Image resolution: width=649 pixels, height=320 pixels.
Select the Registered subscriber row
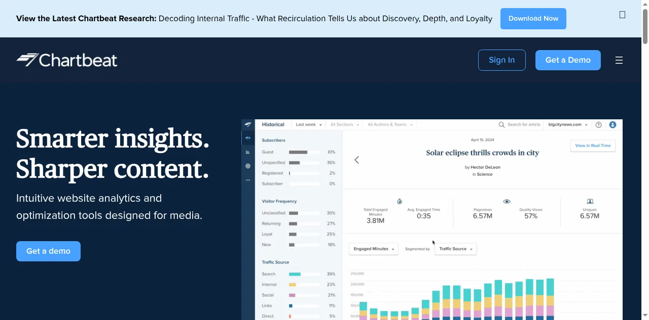(298, 173)
